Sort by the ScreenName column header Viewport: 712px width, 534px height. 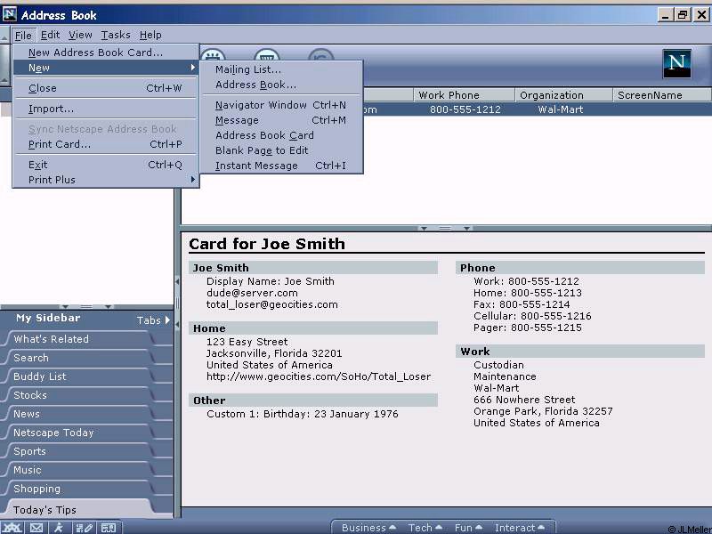tap(662, 95)
